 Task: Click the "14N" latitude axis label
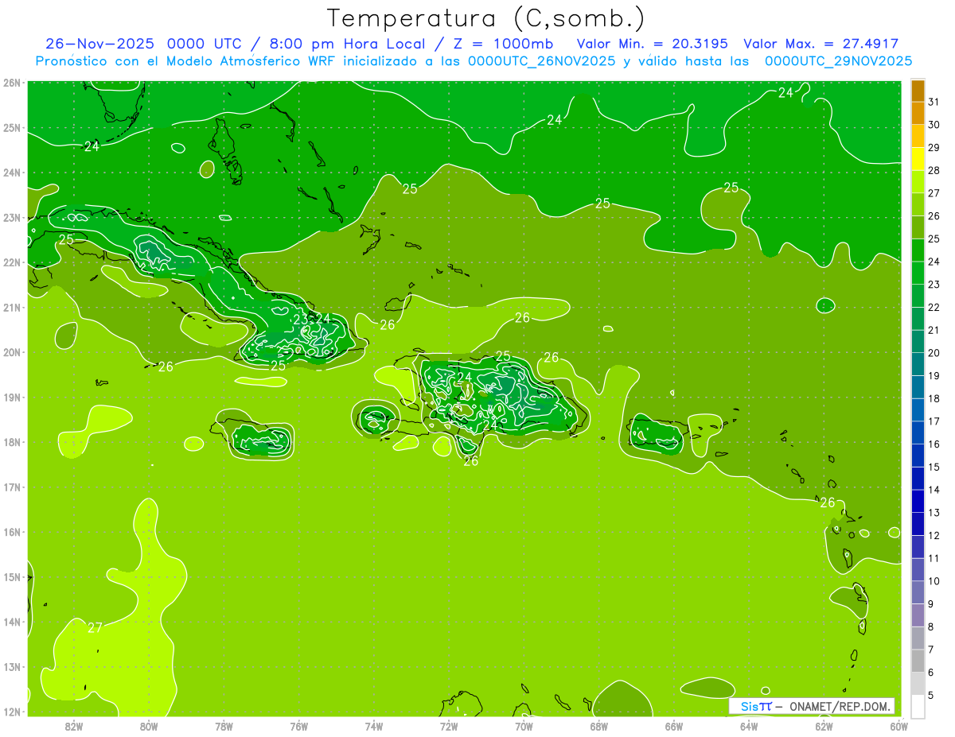click(12, 622)
